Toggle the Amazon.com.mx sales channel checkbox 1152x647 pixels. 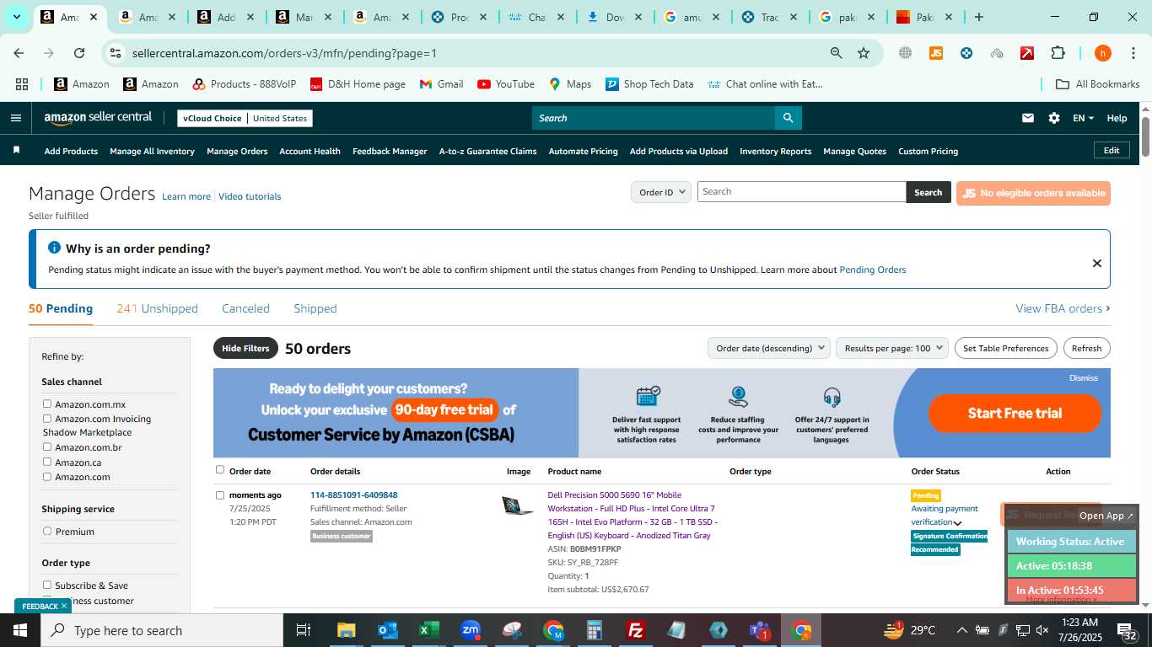[47, 404]
